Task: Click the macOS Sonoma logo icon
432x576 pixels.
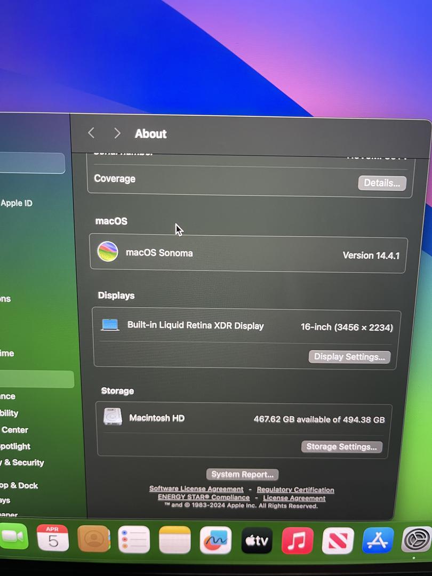Action: (108, 252)
